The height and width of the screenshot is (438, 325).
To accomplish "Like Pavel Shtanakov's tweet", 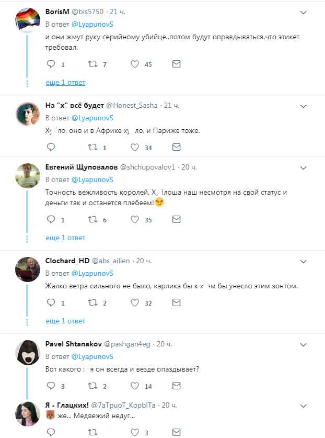I will click(134, 386).
